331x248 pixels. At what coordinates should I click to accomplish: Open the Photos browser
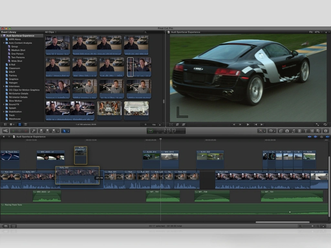[x=288, y=131]
